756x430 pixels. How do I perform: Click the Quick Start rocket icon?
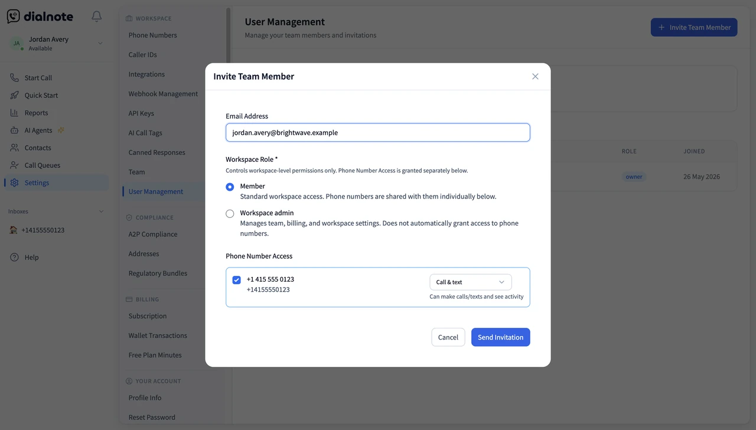pos(14,95)
